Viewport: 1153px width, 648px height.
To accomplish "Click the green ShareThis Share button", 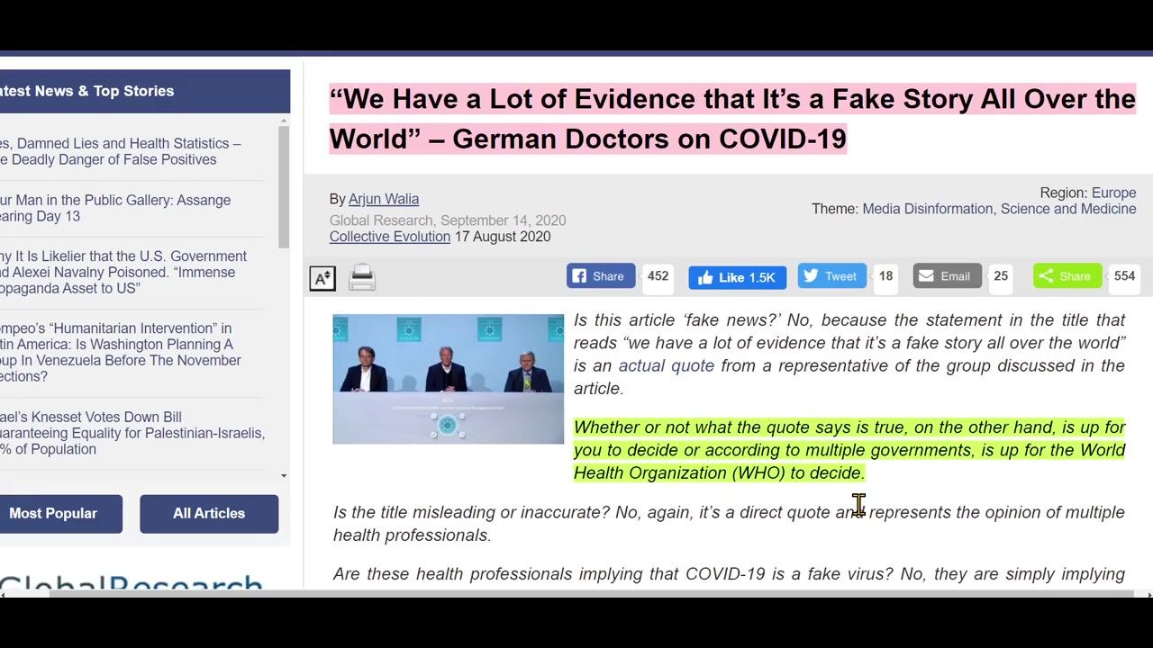I will click(1067, 276).
